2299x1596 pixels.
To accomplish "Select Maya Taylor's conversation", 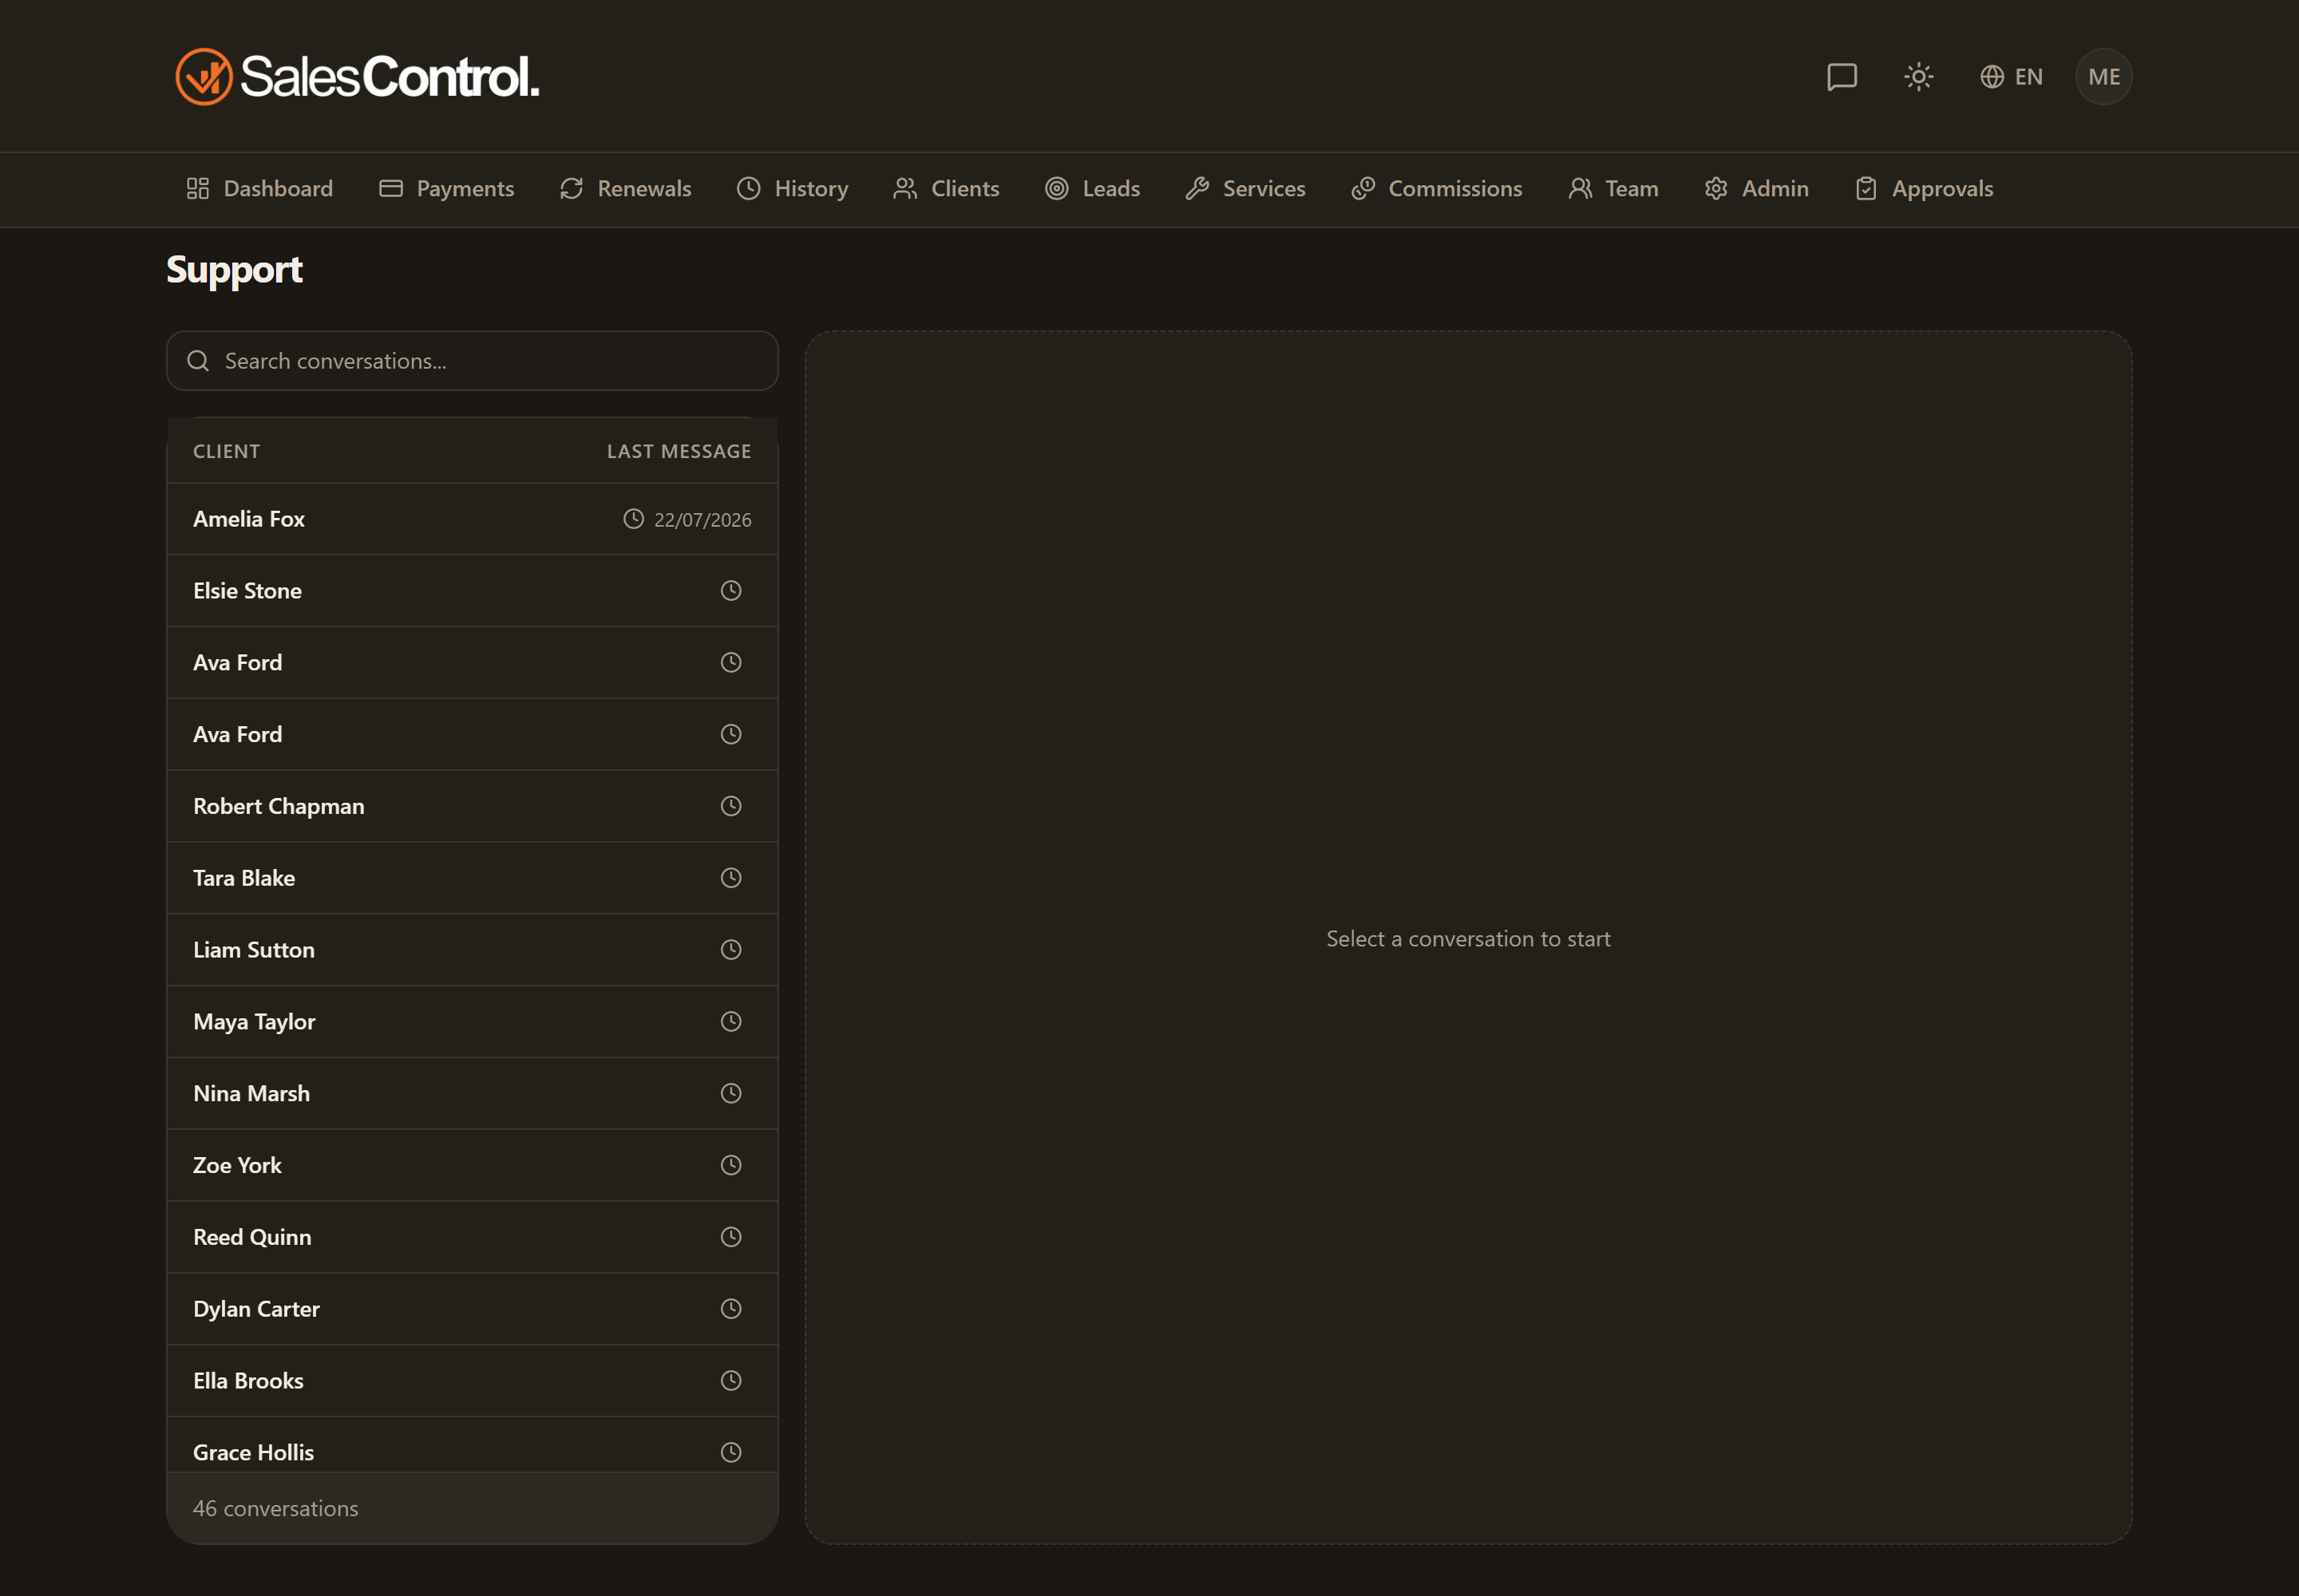I will coord(473,1022).
